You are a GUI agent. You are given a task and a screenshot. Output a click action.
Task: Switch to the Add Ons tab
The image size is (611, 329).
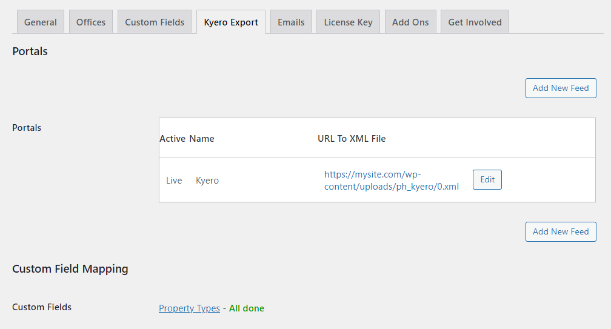click(410, 22)
